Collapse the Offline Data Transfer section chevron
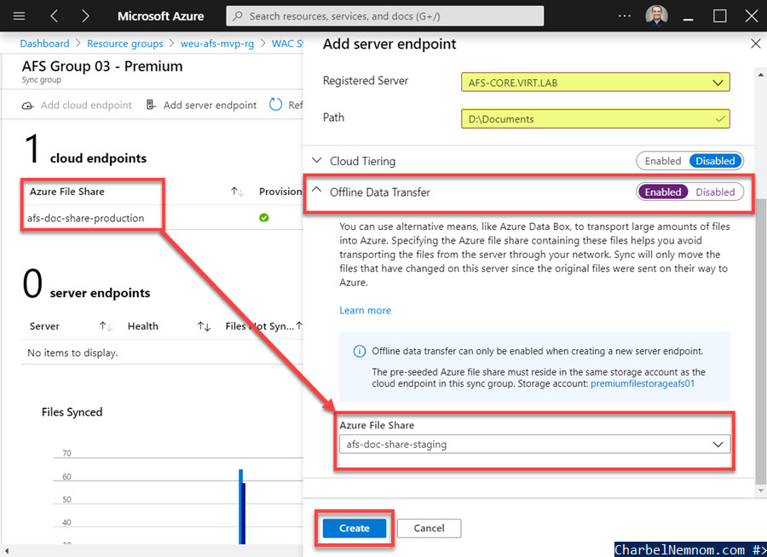Screen dimensions: 767x557 point(317,190)
